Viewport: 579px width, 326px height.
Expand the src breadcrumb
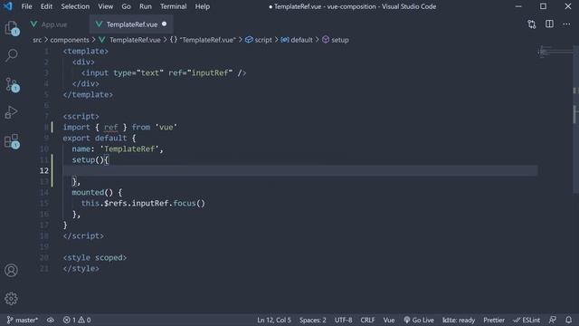37,40
